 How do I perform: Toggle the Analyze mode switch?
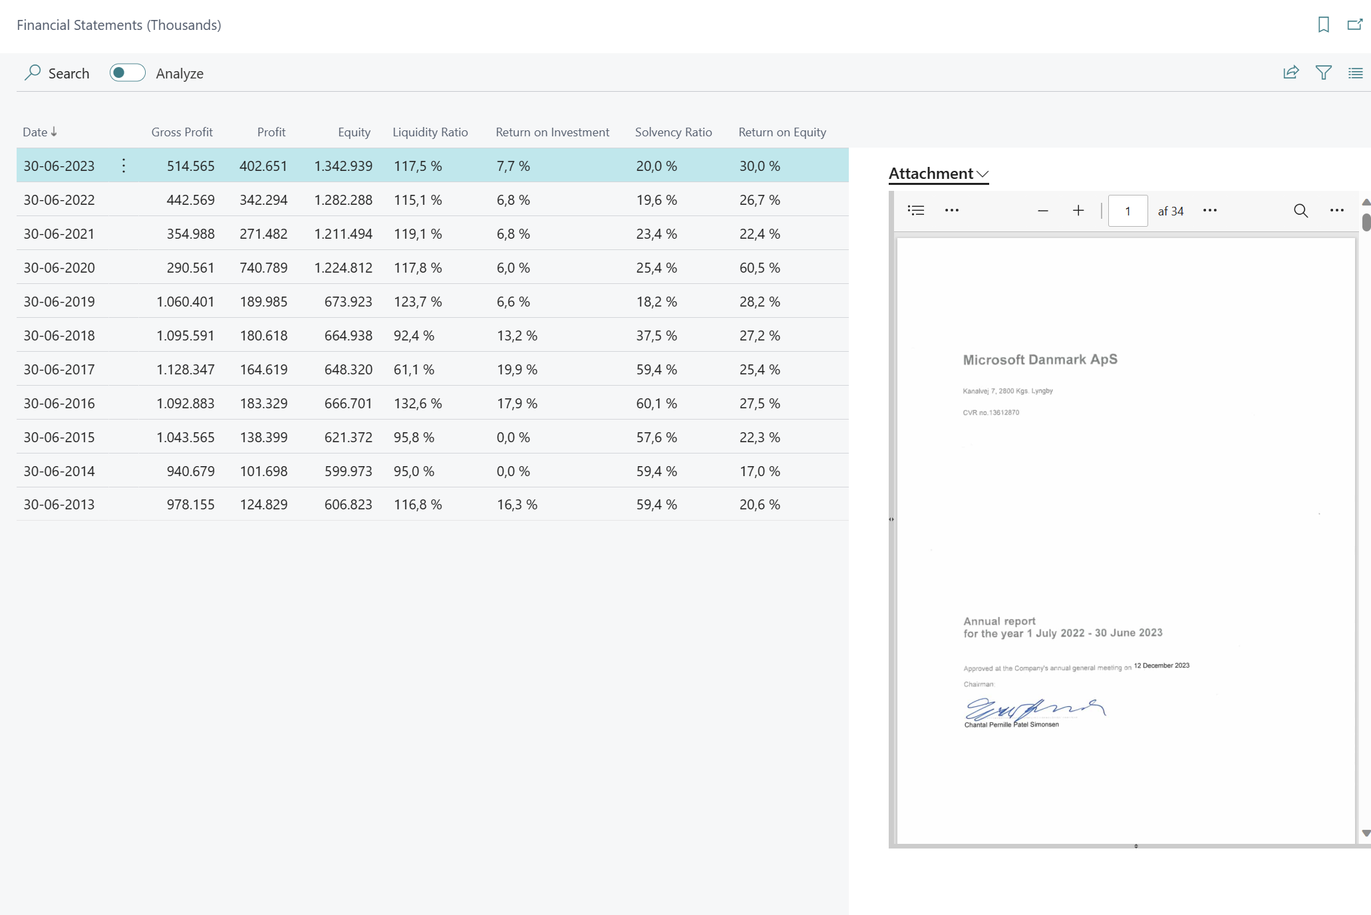[x=127, y=72]
